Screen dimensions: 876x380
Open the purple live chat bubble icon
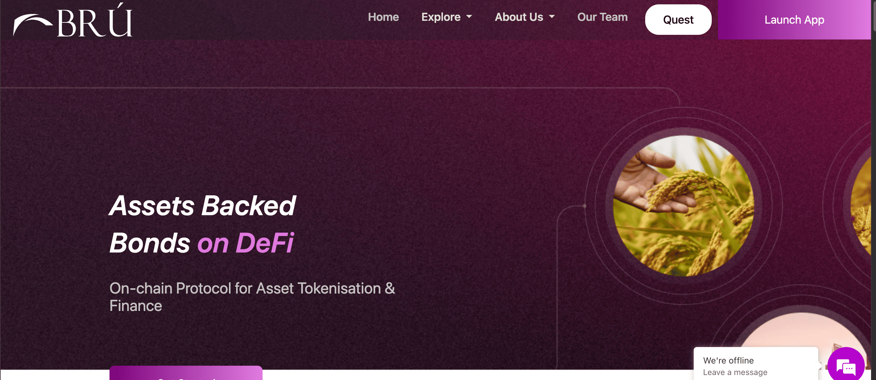pyautogui.click(x=846, y=366)
